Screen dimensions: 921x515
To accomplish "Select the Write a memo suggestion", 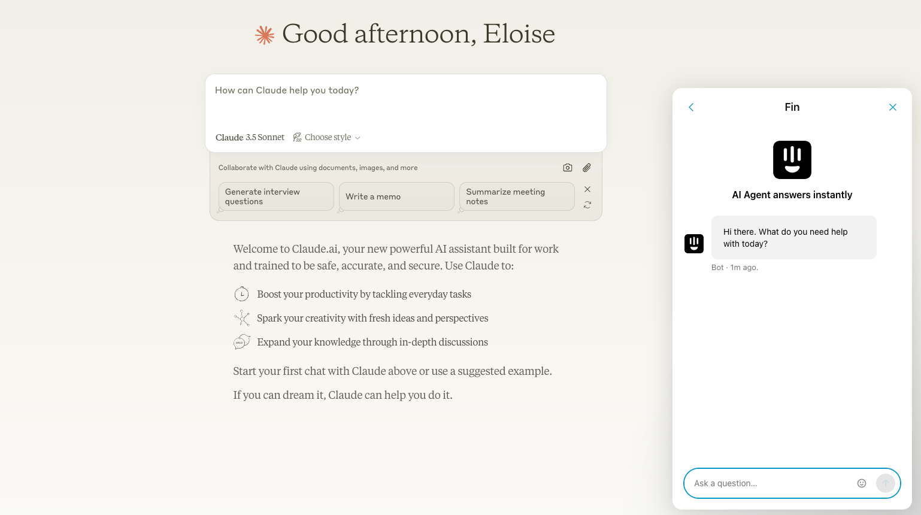I will tap(396, 196).
